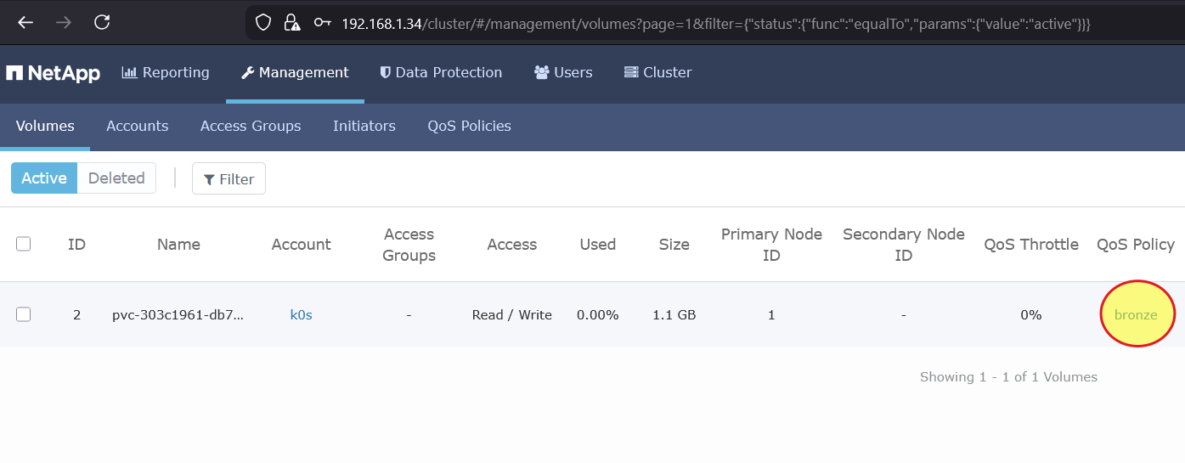The image size is (1185, 463).
Task: Show Active volumes
Action: pos(44,178)
